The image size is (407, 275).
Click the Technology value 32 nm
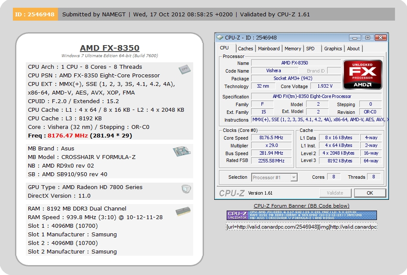click(263, 86)
